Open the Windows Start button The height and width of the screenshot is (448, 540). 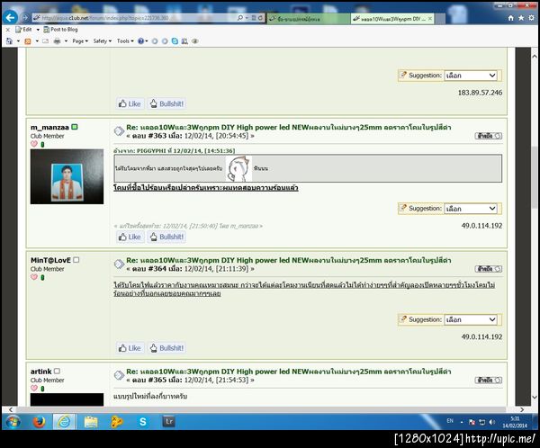(13, 422)
